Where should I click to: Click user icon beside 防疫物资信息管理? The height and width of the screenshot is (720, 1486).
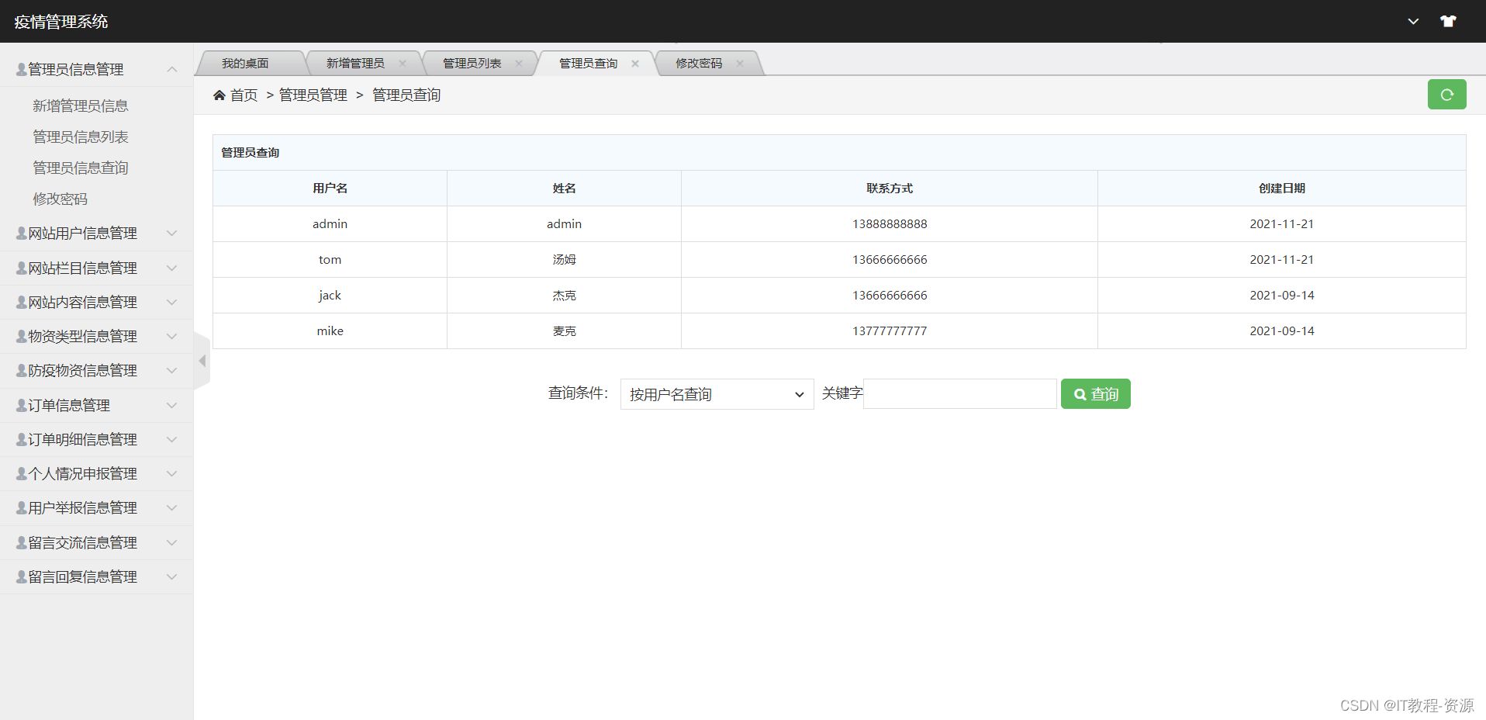pyautogui.click(x=22, y=370)
